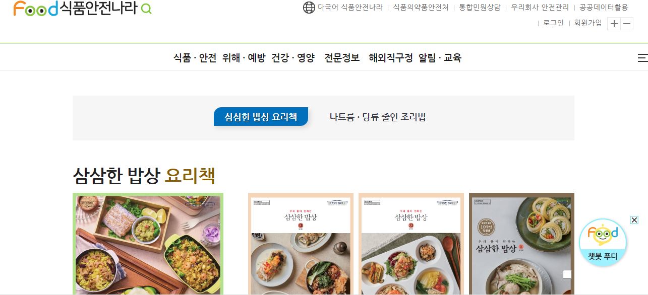Expand the 건강·영양 menu

[293, 58]
